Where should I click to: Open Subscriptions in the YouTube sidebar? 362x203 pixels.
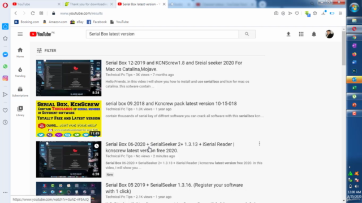[20, 91]
